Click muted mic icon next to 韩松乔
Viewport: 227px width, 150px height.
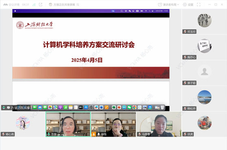pyautogui.click(x=185, y=109)
